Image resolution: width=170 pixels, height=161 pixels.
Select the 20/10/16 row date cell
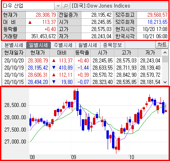(14, 75)
